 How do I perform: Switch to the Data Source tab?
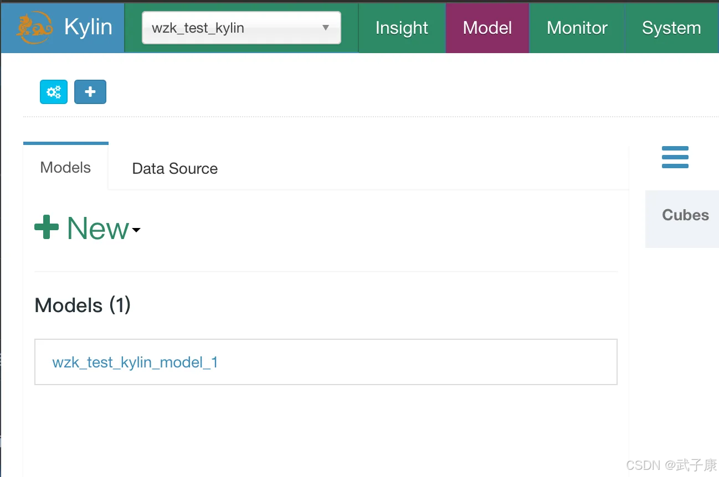pos(175,169)
